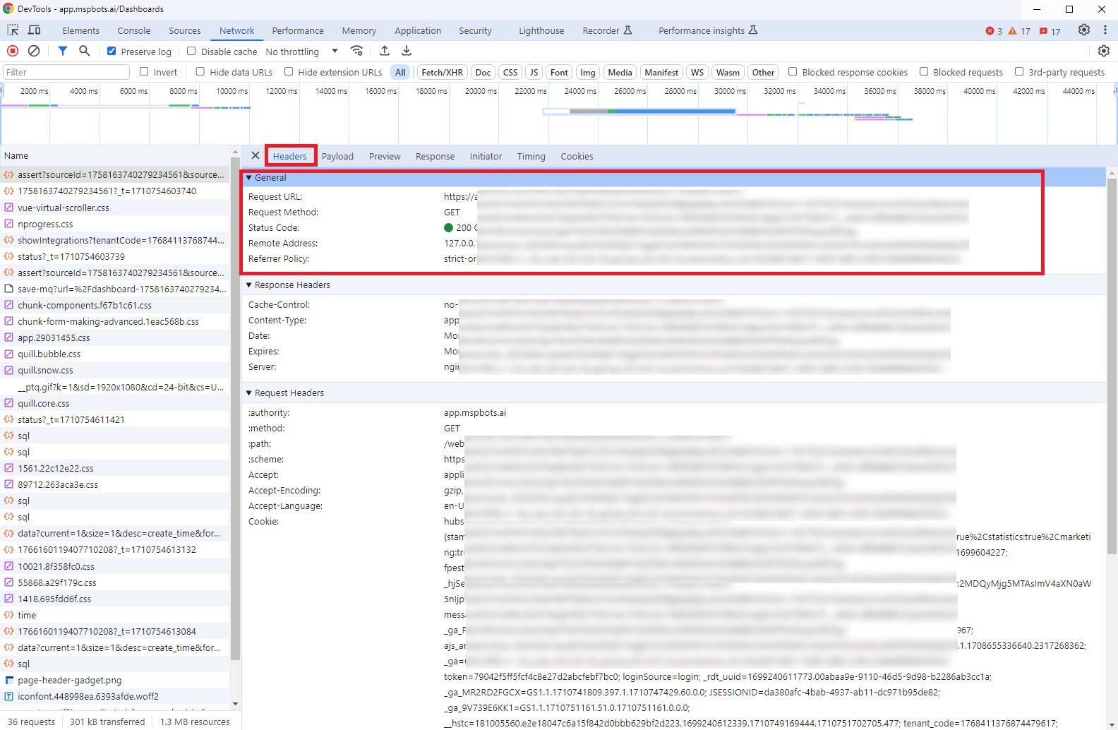Click the inspect element picker icon

(13, 30)
